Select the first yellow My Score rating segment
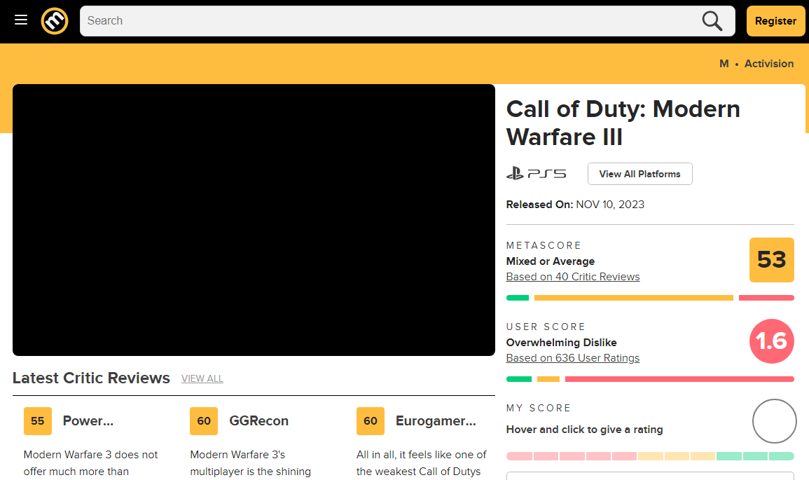The height and width of the screenshot is (480, 809). coord(650,456)
